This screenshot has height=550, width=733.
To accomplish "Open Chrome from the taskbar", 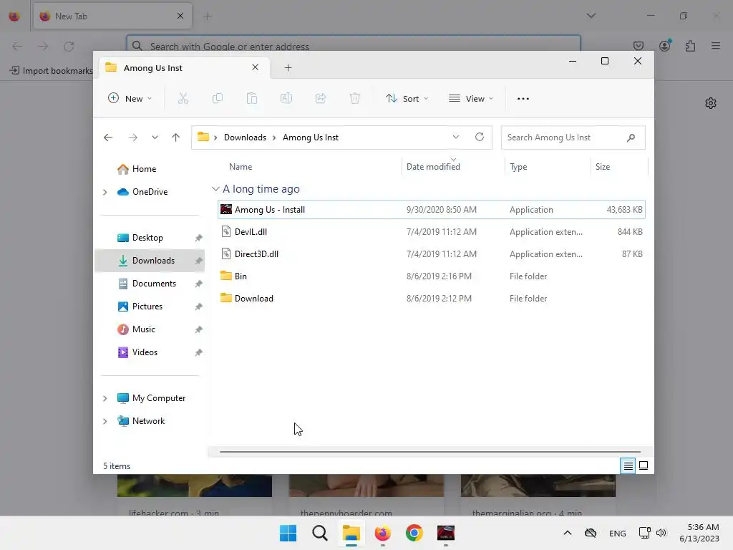I will click(414, 533).
